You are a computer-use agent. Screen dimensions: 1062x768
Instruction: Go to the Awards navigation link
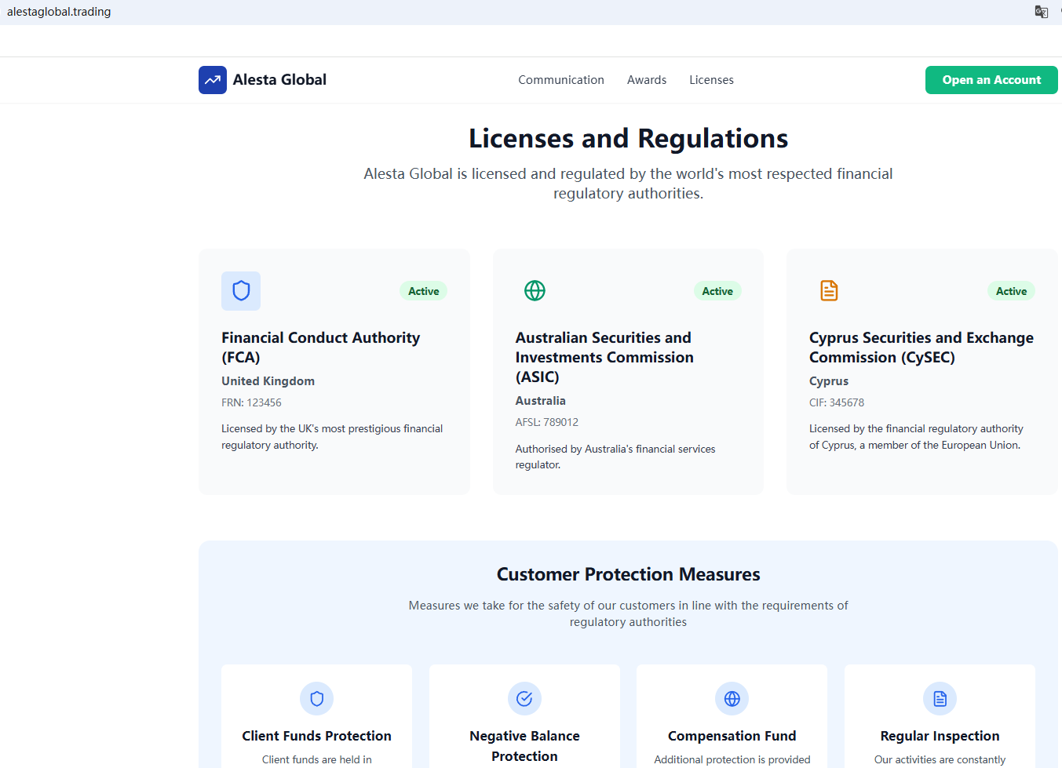(646, 80)
